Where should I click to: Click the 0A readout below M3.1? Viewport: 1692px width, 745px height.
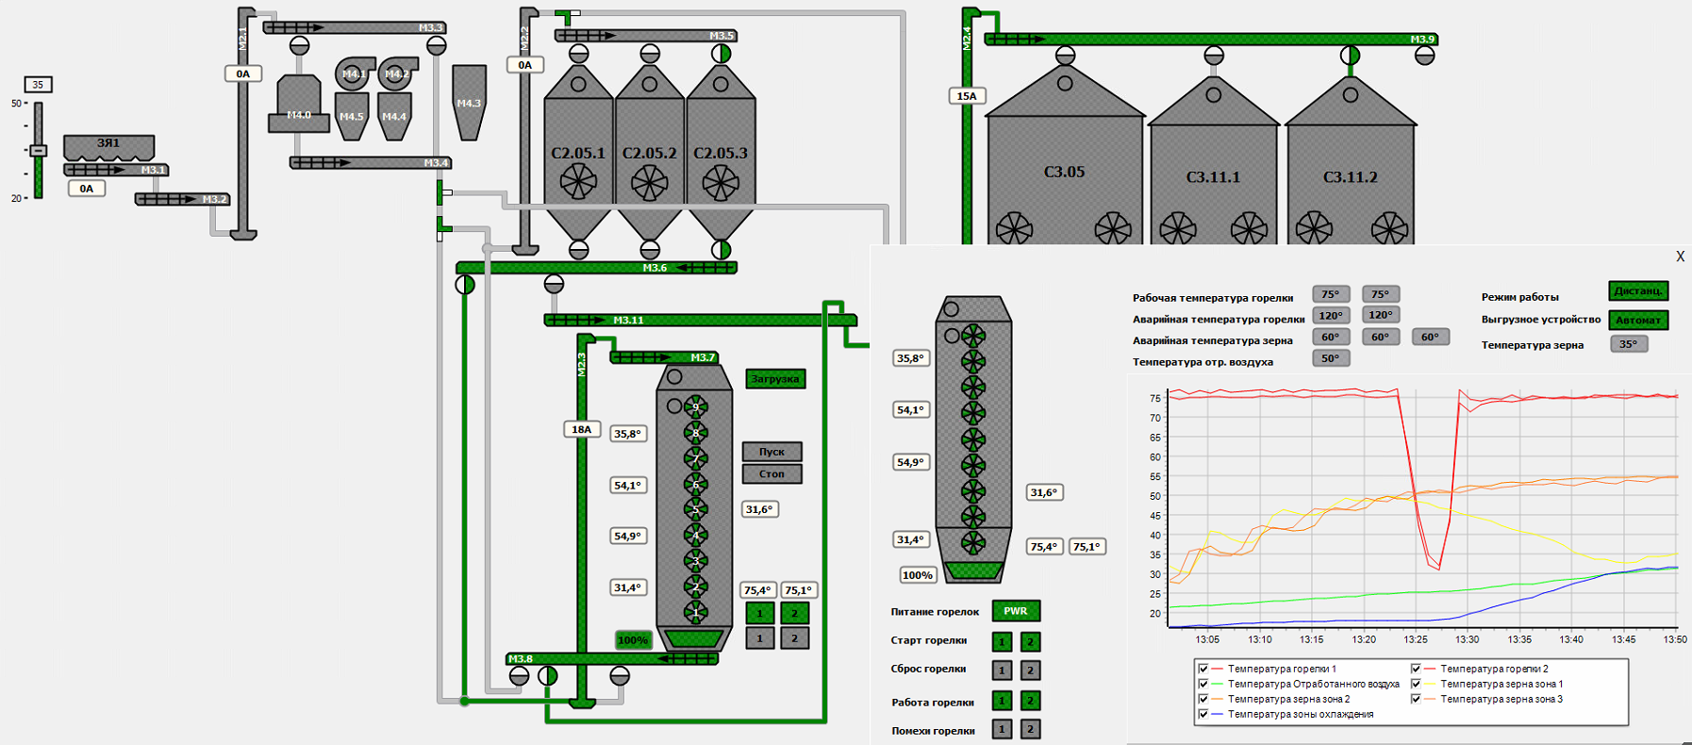tap(87, 189)
